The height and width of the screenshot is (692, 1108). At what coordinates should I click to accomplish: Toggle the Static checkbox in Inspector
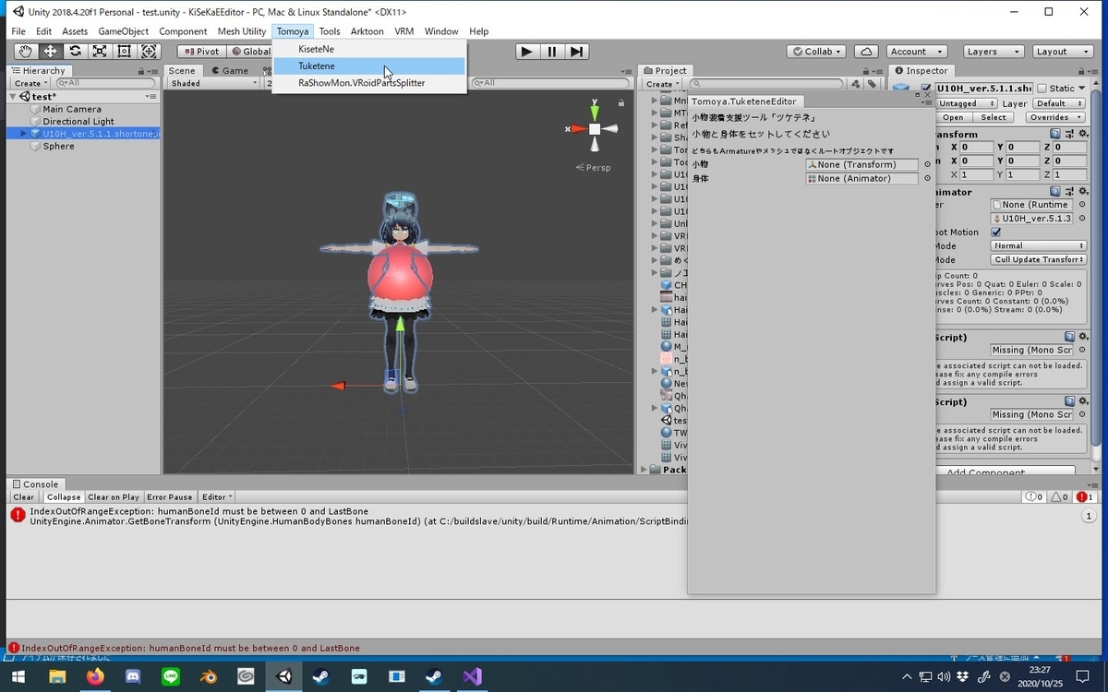1042,89
